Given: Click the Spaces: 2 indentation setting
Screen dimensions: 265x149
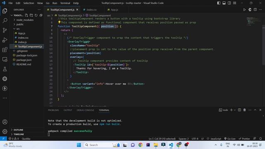Looking at the screenshot, I should pos(183,139).
